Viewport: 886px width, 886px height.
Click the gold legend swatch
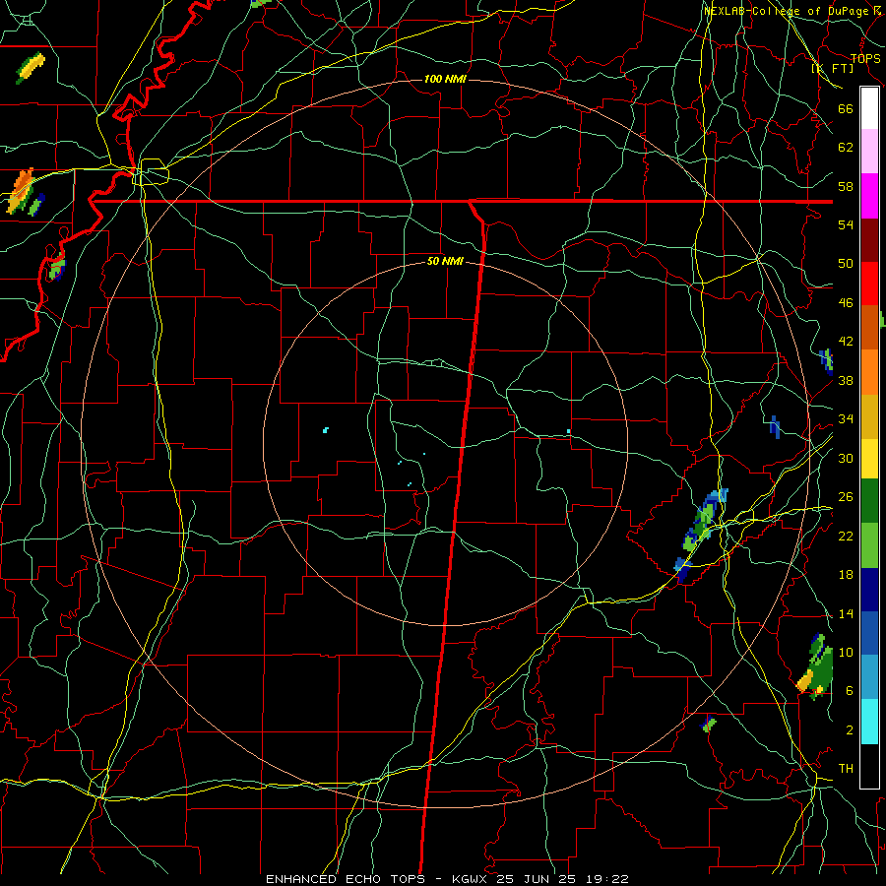(869, 416)
